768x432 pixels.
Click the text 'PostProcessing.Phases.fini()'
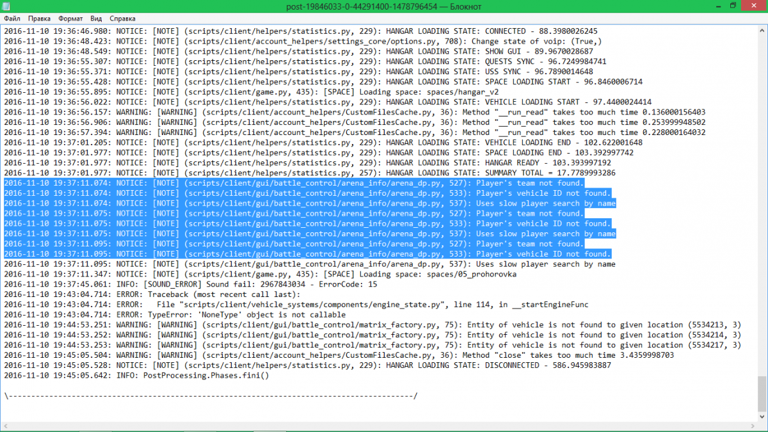click(207, 376)
